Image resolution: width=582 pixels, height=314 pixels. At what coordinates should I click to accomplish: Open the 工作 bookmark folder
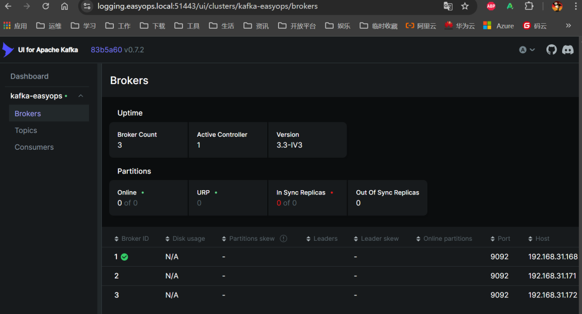click(118, 26)
